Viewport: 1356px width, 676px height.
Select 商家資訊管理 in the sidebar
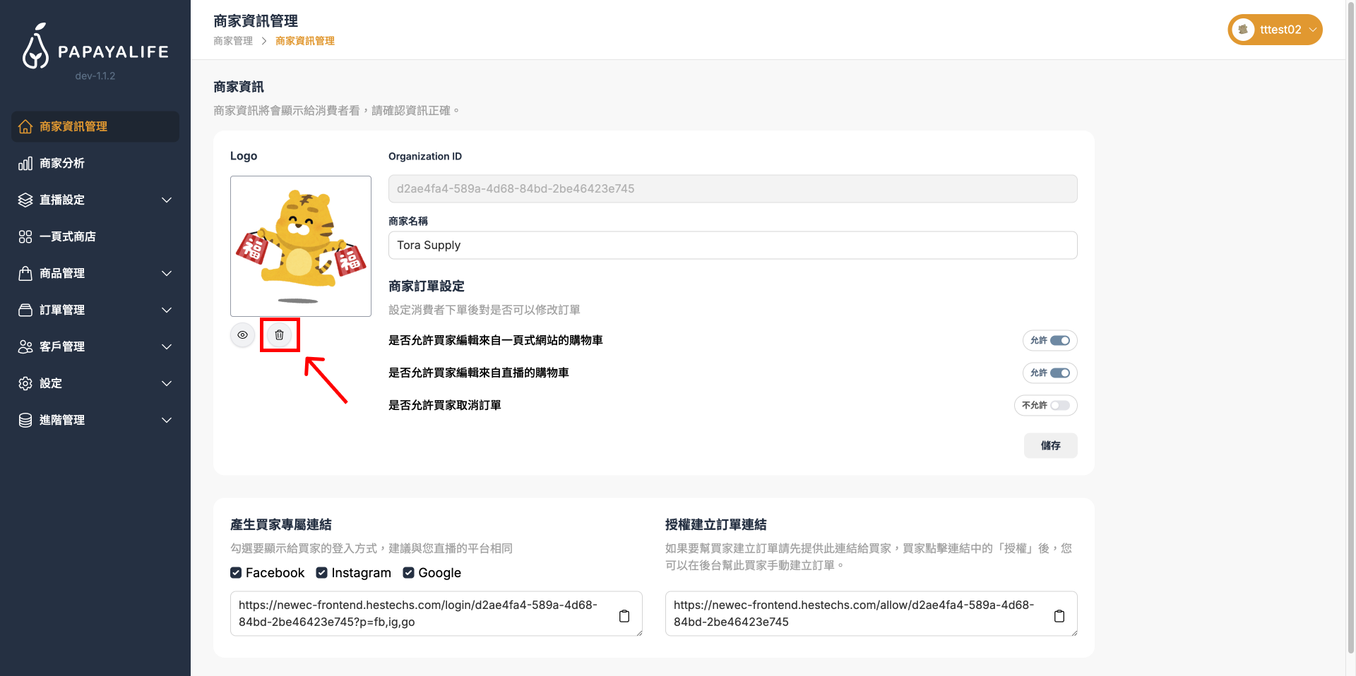pyautogui.click(x=73, y=126)
